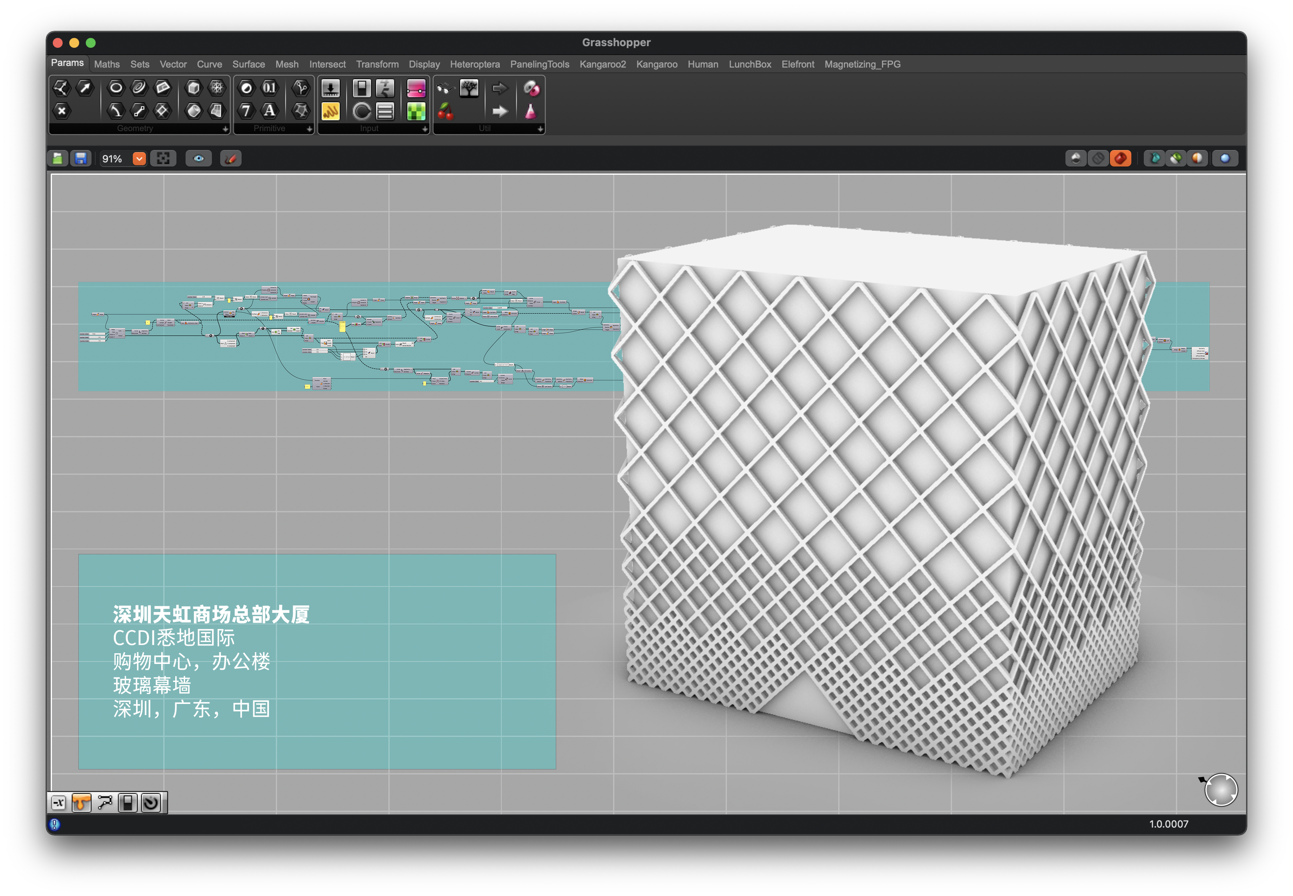1293x896 pixels.
Task: Select the Param Viewer tree icon
Action: 468,88
